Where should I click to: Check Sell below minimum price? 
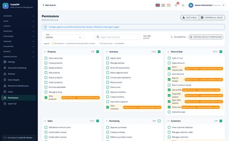point(46,127)
